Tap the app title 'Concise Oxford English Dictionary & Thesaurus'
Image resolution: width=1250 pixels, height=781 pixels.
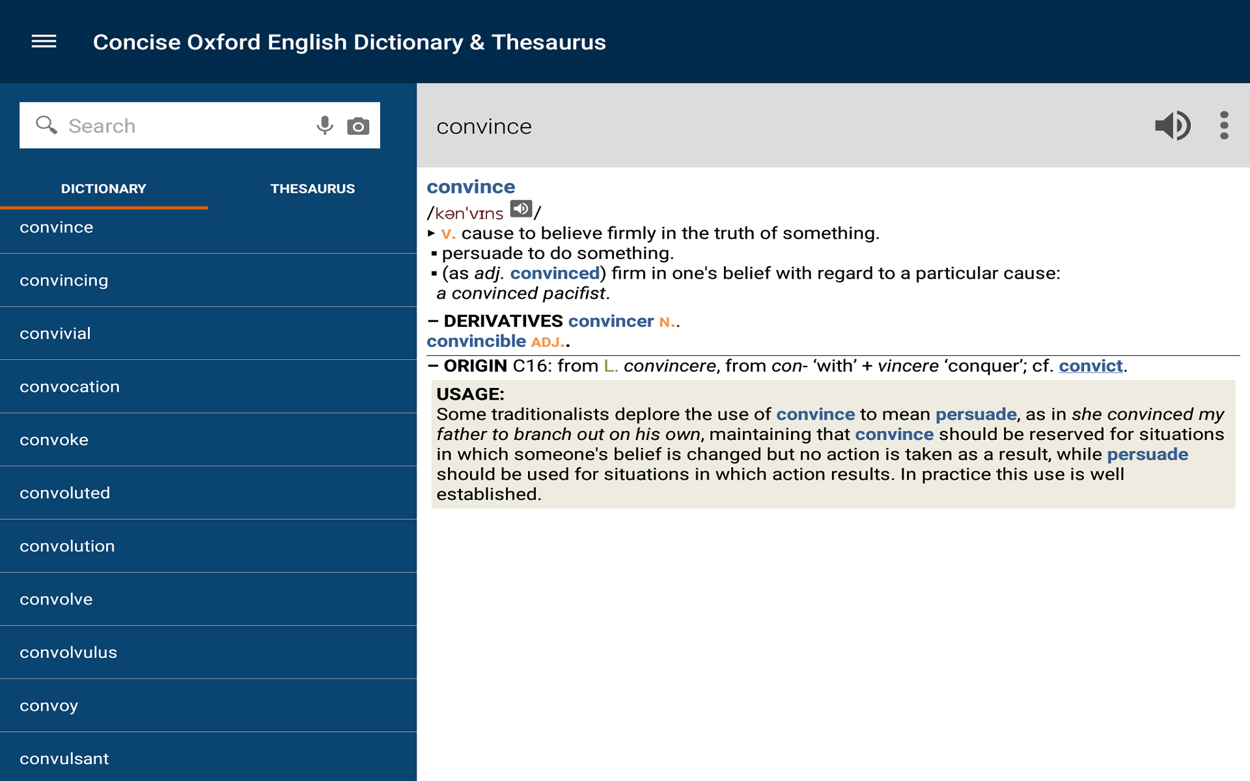pos(349,42)
